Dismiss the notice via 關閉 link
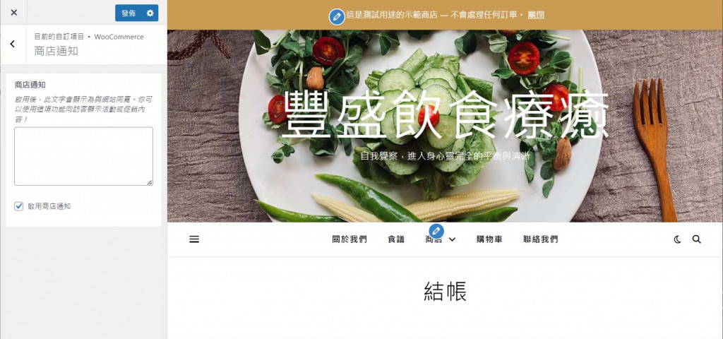Viewport: 723px width, 339px height. click(536, 15)
